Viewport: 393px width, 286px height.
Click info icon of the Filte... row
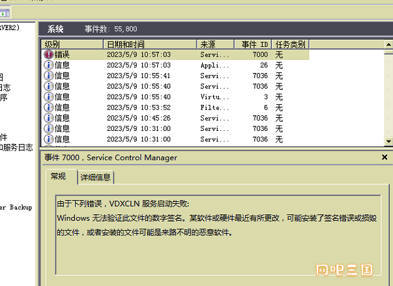48,107
